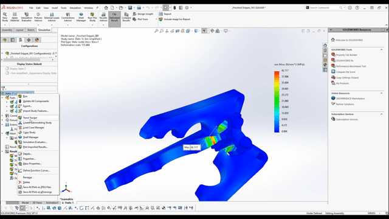The width and height of the screenshot is (389, 219).
Task: Switch to the Assembly tab
Action: (7, 30)
